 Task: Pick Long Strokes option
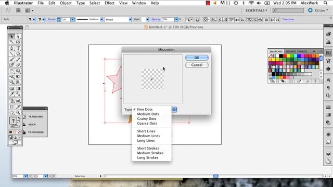click(148, 158)
